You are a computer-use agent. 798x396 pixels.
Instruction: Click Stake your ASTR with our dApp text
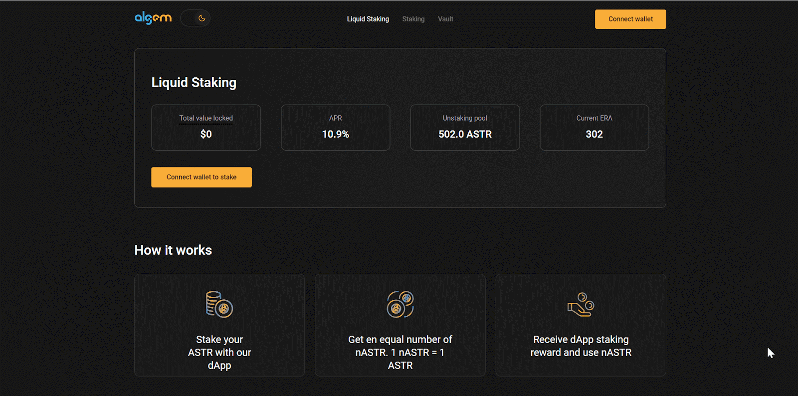click(x=219, y=353)
